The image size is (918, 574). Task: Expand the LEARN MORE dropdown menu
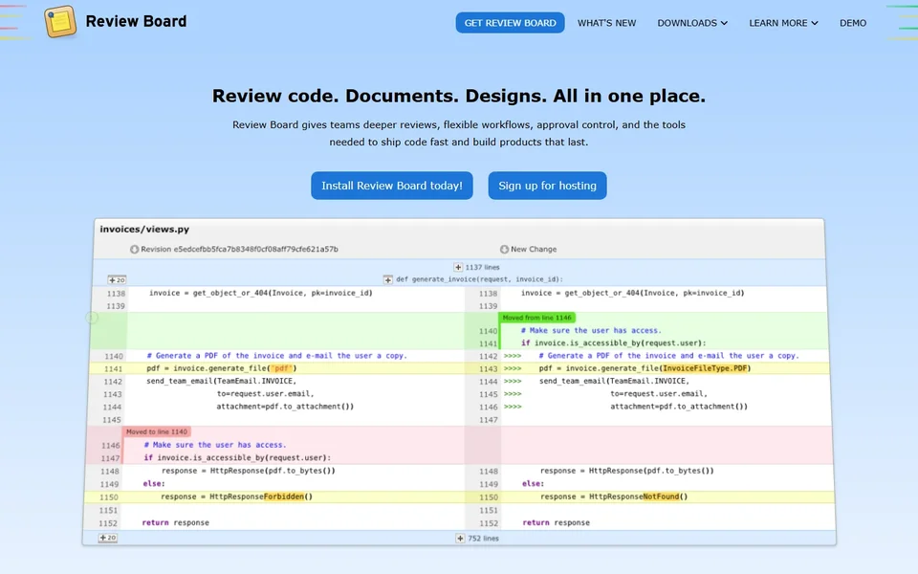(x=783, y=23)
